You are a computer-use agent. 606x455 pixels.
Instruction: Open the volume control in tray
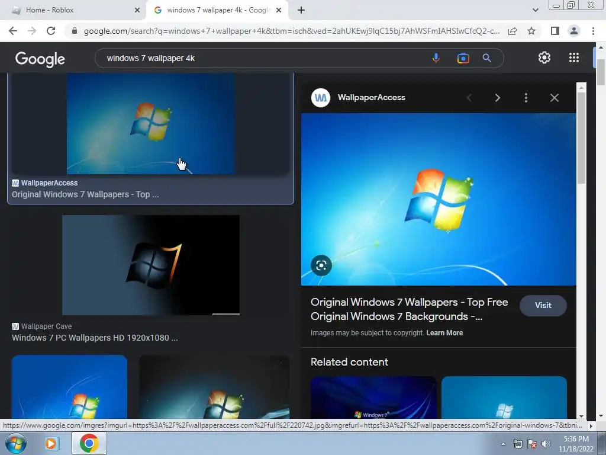click(546, 444)
